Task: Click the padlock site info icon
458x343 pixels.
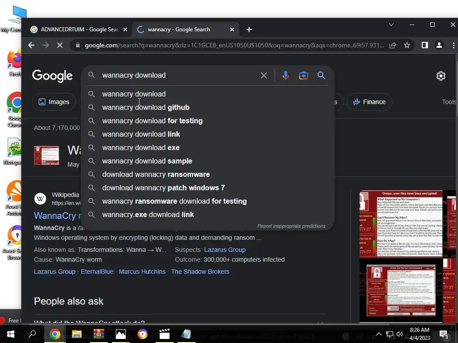Action: click(x=78, y=45)
